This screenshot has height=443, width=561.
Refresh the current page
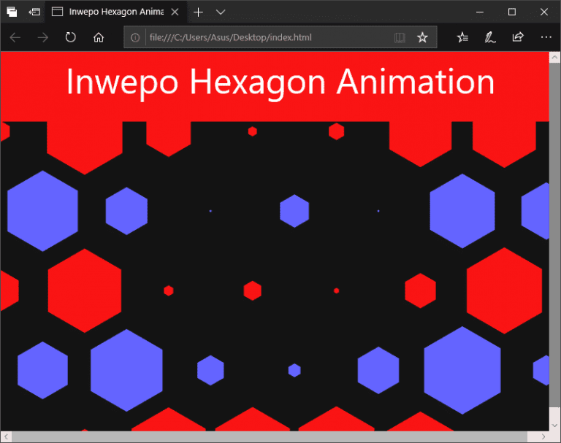71,37
